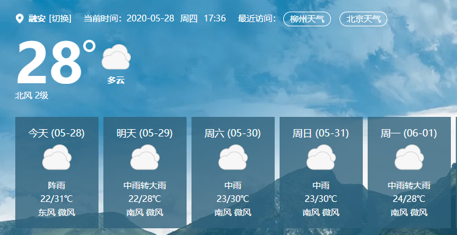The height and width of the screenshot is (235, 457).
Task: Select the 周一 (06-01) forecast heading
Action: pyautogui.click(x=409, y=133)
